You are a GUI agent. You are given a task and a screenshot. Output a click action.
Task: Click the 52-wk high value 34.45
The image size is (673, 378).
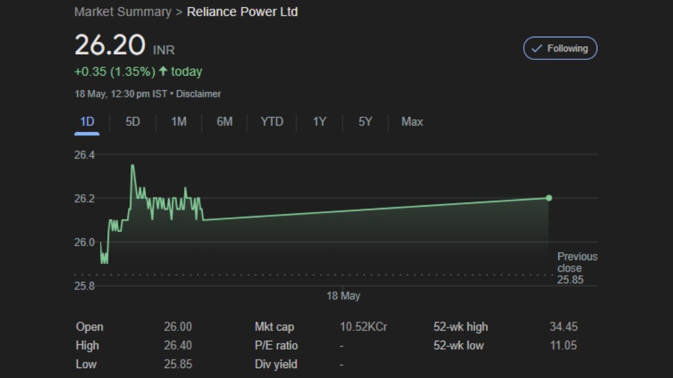[564, 327]
